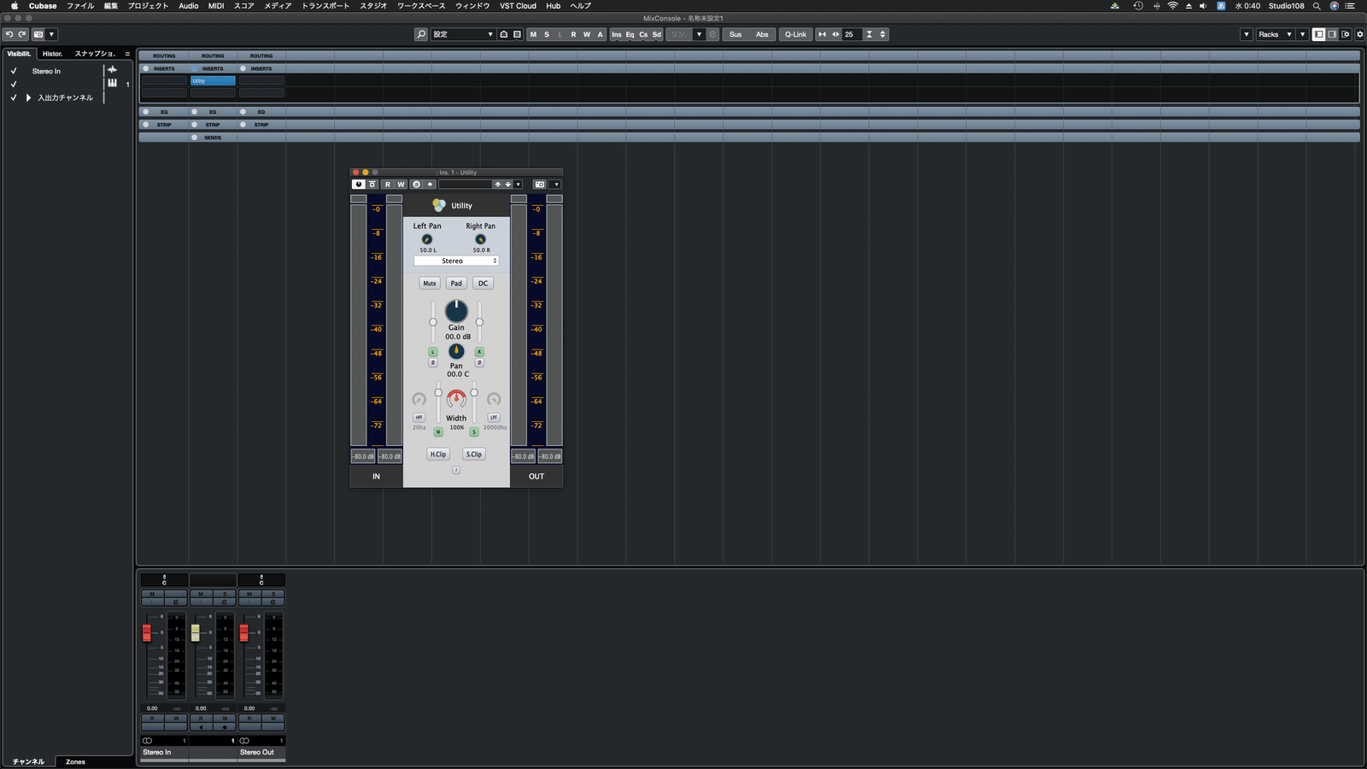Open the dropdown arrow left of Racks
The height and width of the screenshot is (769, 1367).
[x=1247, y=34]
